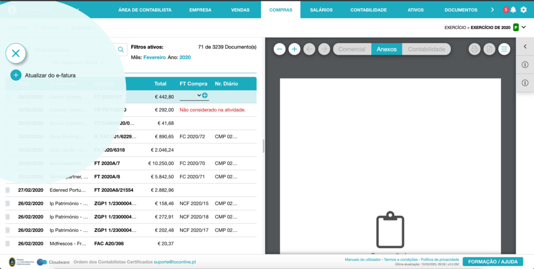Open the Manuais do utilizador link
The width and height of the screenshot is (534, 269).
363,260
